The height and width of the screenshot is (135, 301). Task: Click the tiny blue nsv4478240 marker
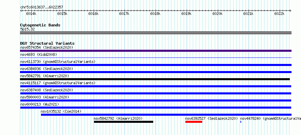[x=241, y=122]
